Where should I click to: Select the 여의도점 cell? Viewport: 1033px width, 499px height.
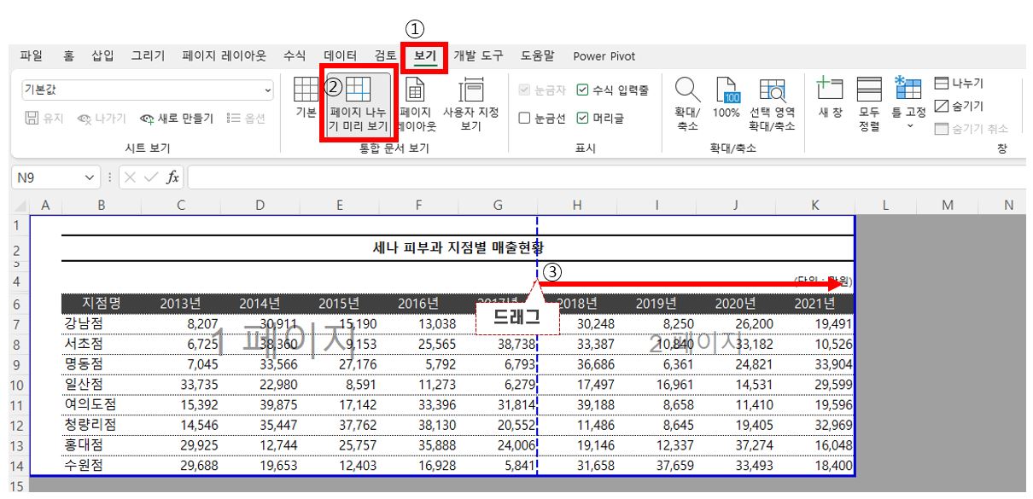(x=102, y=404)
